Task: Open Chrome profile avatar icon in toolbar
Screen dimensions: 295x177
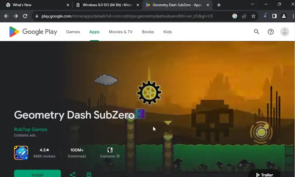Action: pos(284,16)
